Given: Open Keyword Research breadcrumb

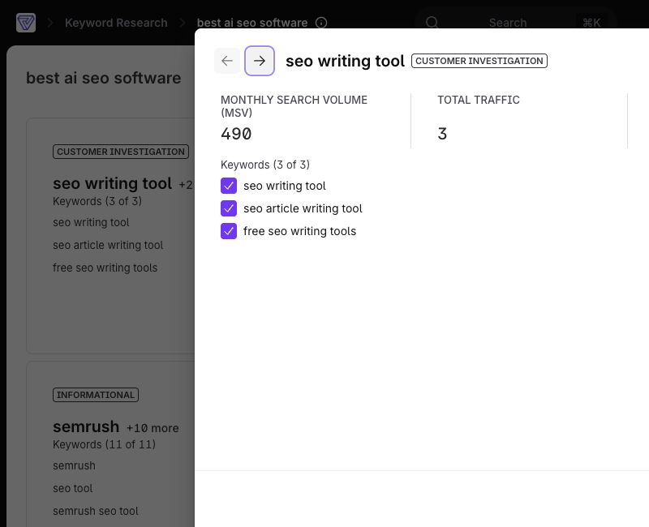Looking at the screenshot, I should pyautogui.click(x=116, y=23).
